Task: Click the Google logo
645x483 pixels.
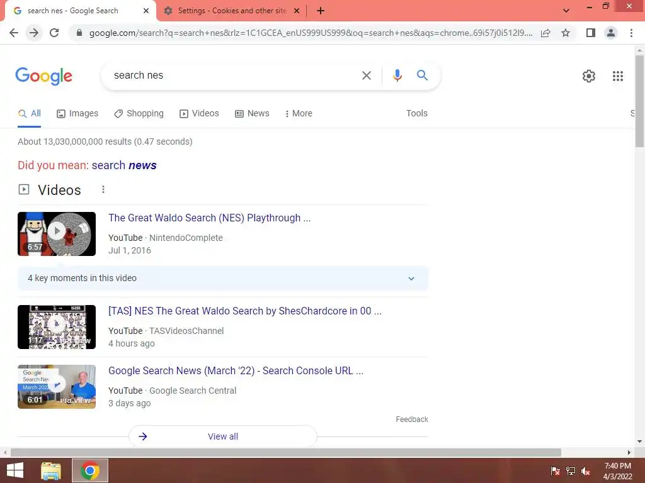Action: click(43, 76)
